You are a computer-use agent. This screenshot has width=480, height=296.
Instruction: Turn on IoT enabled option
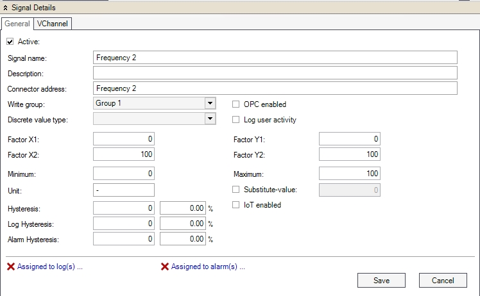236,205
